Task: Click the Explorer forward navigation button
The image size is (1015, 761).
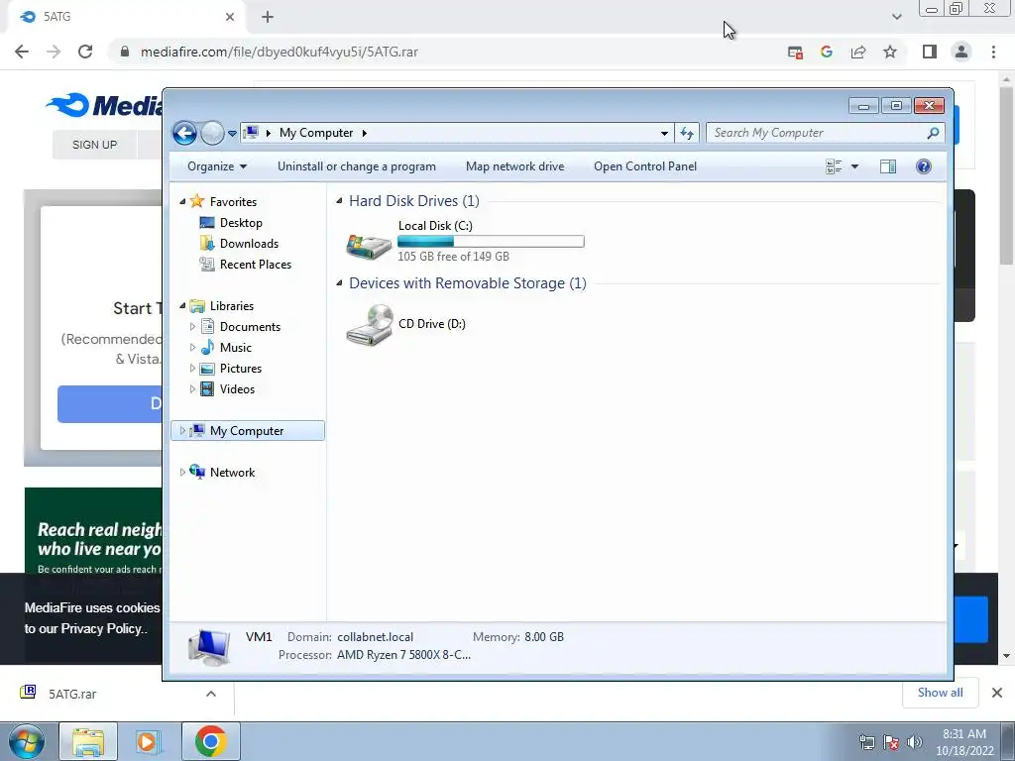Action: point(212,134)
